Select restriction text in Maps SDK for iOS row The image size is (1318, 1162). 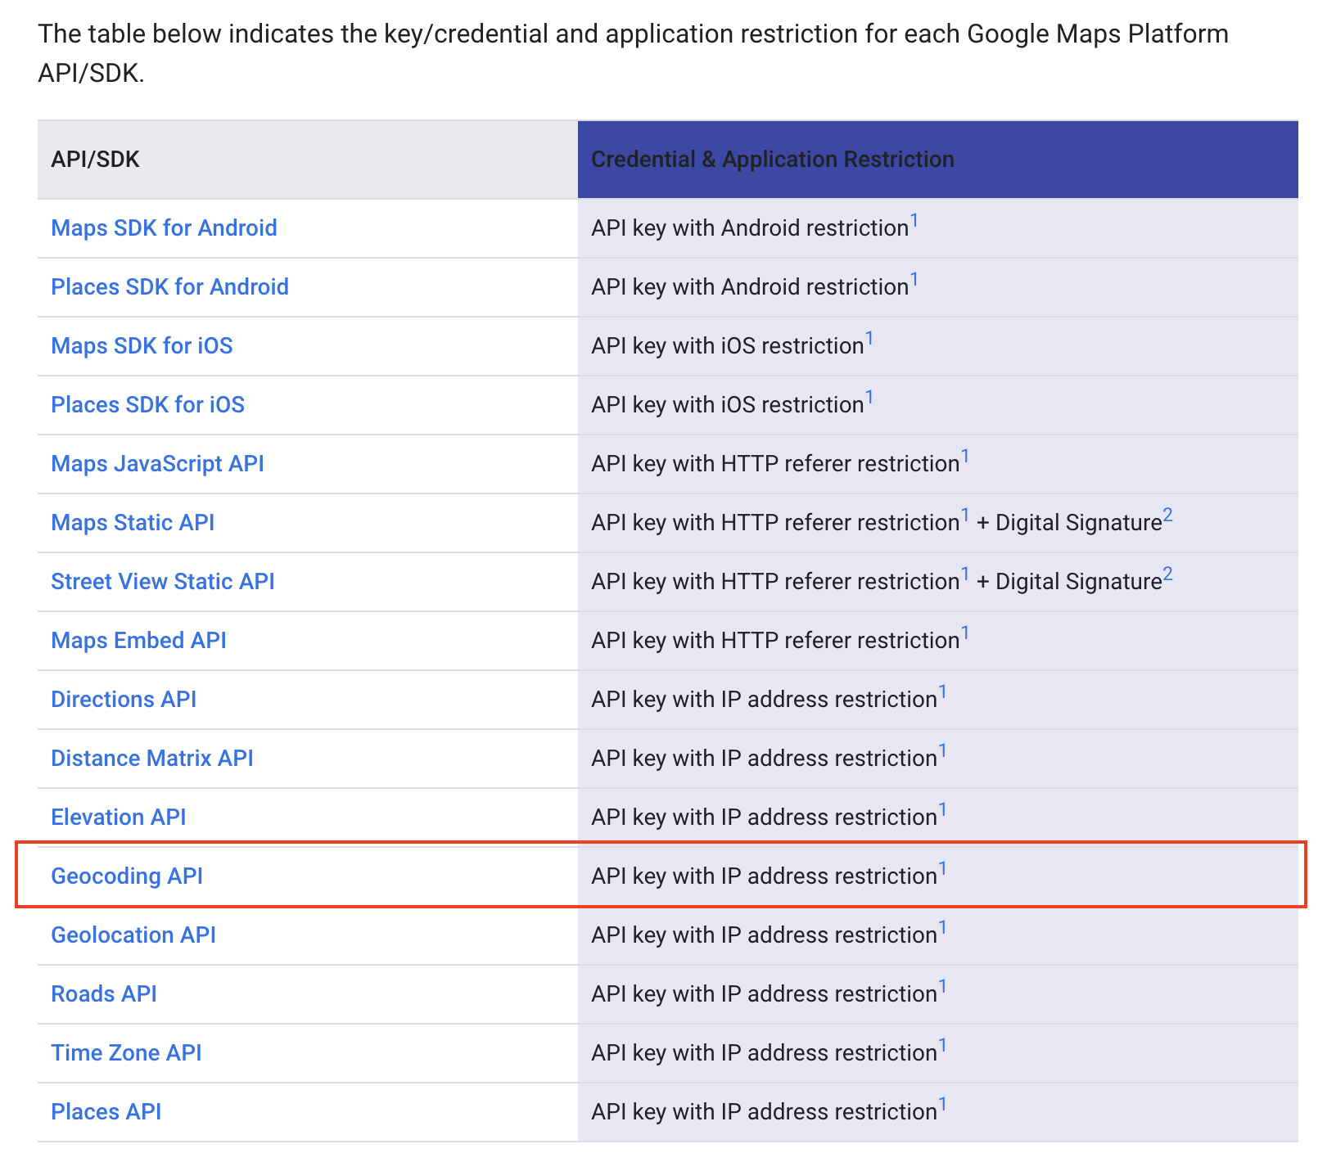point(728,345)
